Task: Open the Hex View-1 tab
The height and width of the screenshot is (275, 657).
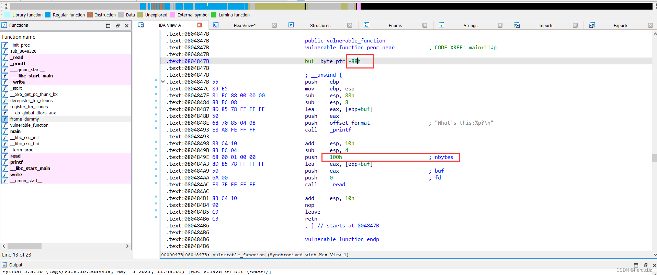Action: (245, 26)
